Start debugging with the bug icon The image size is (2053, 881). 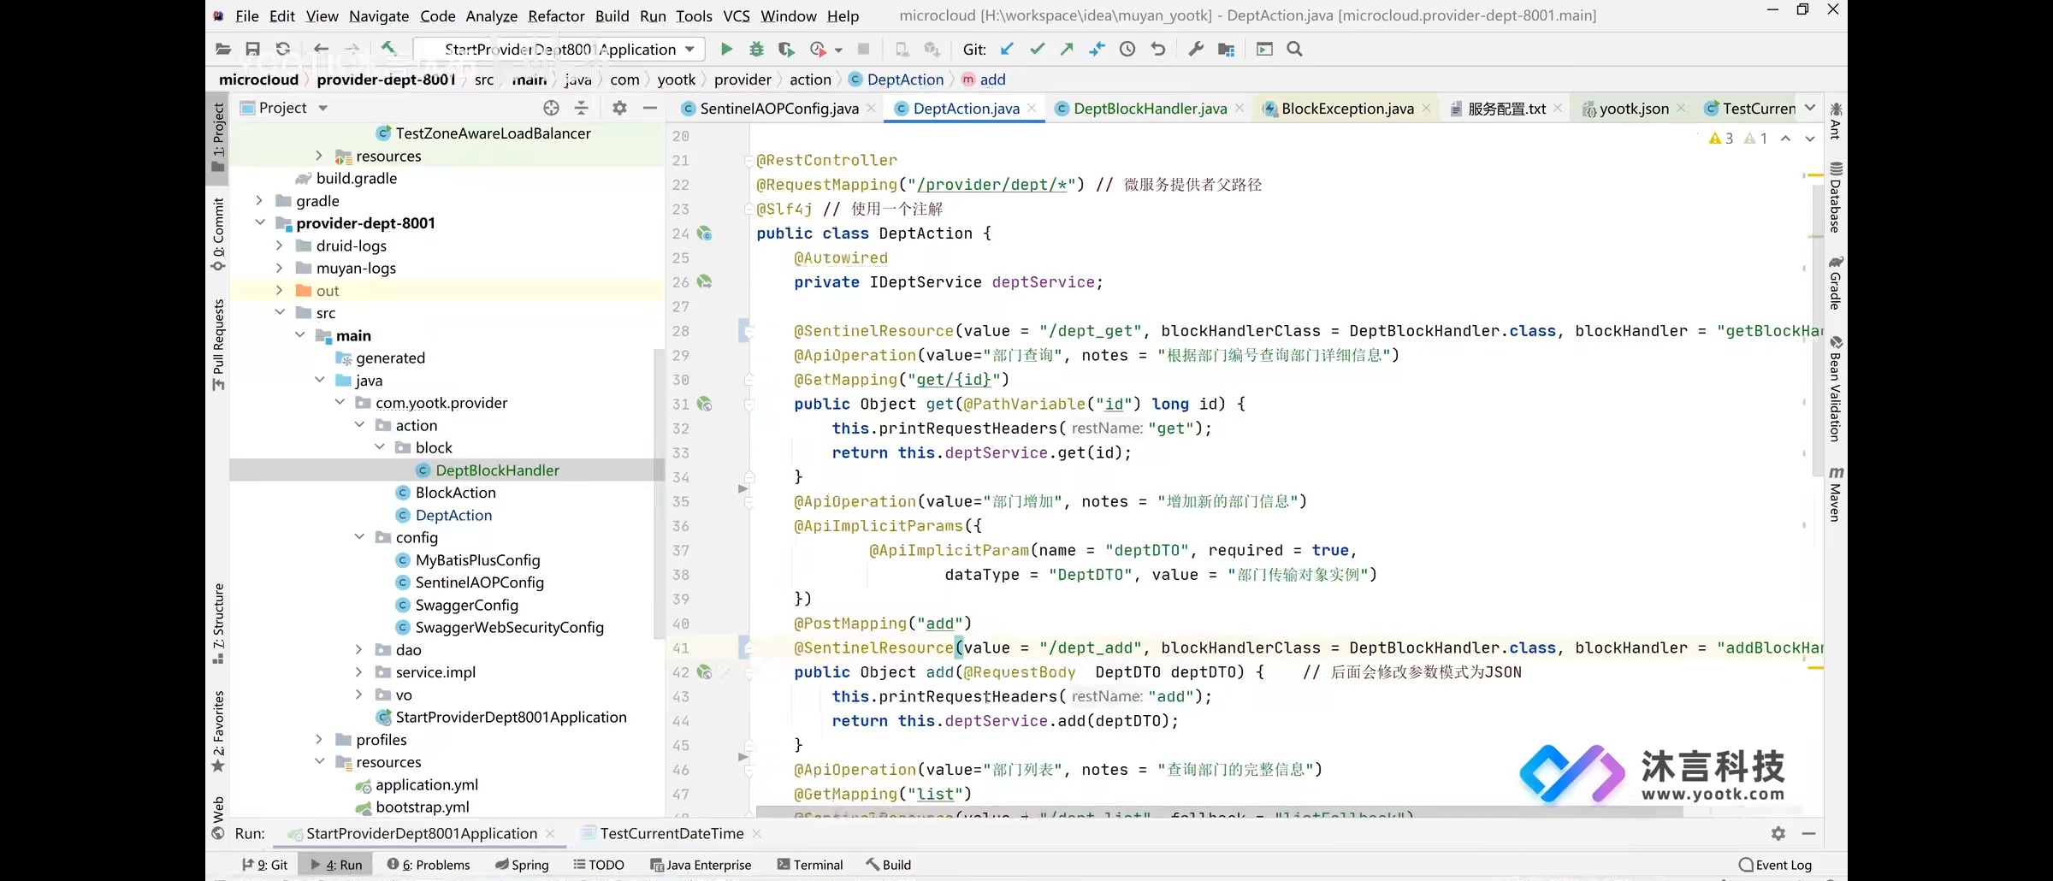[756, 50]
